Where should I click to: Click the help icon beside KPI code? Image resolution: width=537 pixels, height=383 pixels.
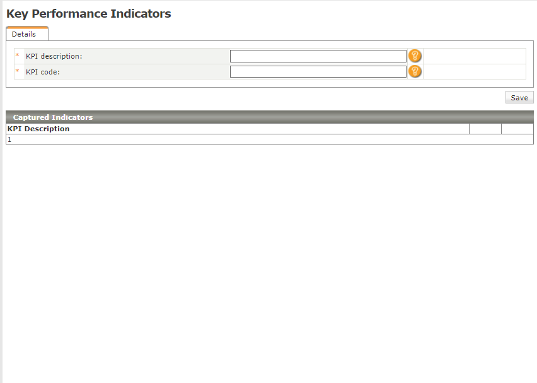pos(415,71)
